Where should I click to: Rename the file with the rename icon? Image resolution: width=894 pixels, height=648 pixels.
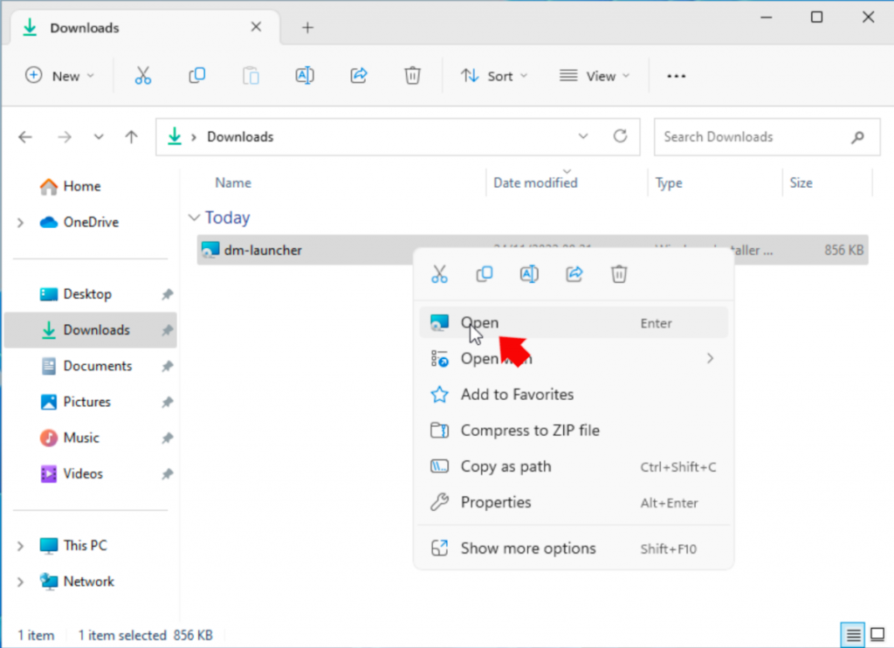pos(529,273)
